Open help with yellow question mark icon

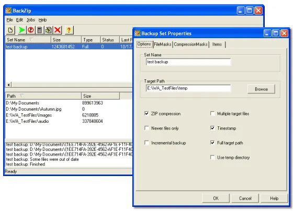coord(69,30)
